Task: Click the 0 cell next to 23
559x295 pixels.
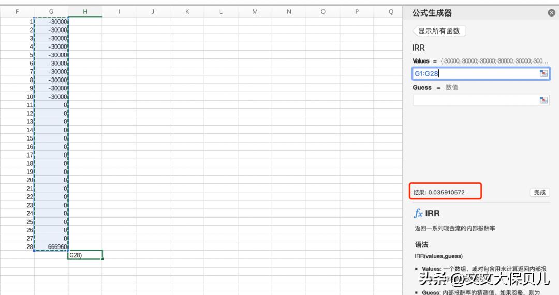Action: click(x=51, y=205)
